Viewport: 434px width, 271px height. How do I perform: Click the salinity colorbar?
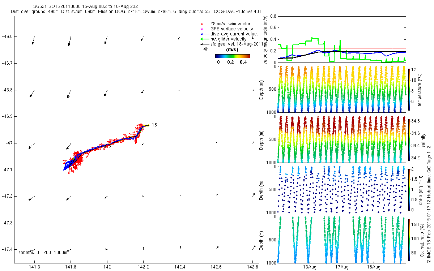(409, 140)
